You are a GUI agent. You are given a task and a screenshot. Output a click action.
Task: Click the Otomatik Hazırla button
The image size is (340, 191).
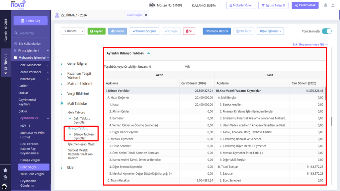(x=217, y=31)
